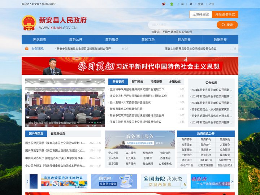Click the 重要政策举措及实施效果 banner
Image resolution: width=260 pixels, height=195 pixels.
pyautogui.click(x=64, y=181)
